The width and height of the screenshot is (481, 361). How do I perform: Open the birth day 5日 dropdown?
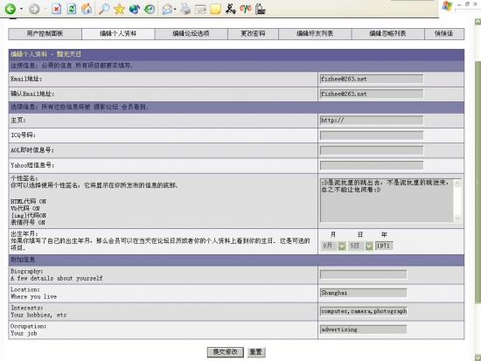(x=360, y=246)
